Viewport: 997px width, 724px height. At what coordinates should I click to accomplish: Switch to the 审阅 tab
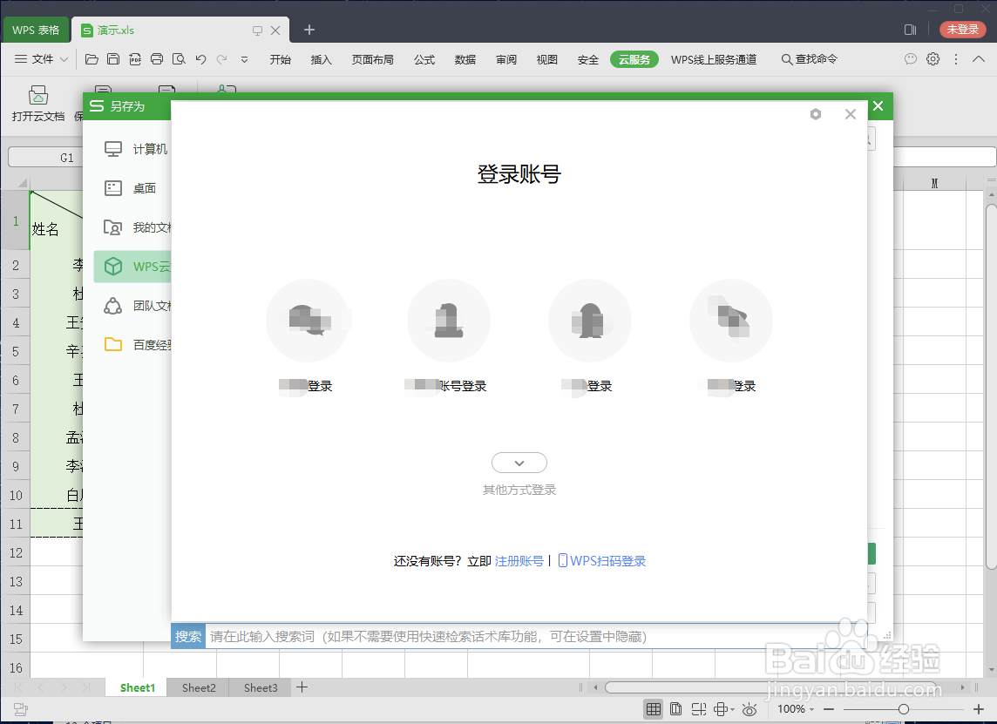(x=506, y=59)
